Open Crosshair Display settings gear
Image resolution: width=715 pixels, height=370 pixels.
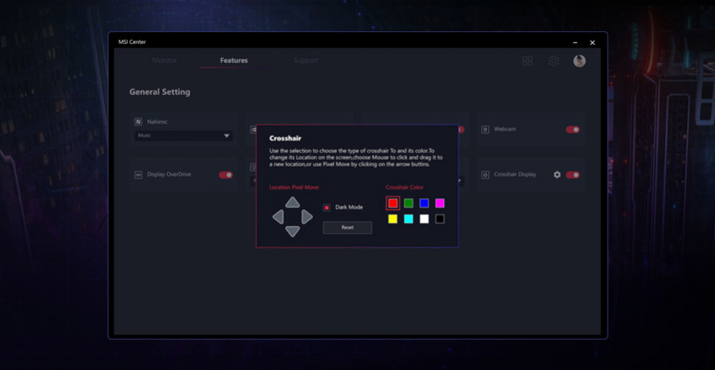click(557, 174)
